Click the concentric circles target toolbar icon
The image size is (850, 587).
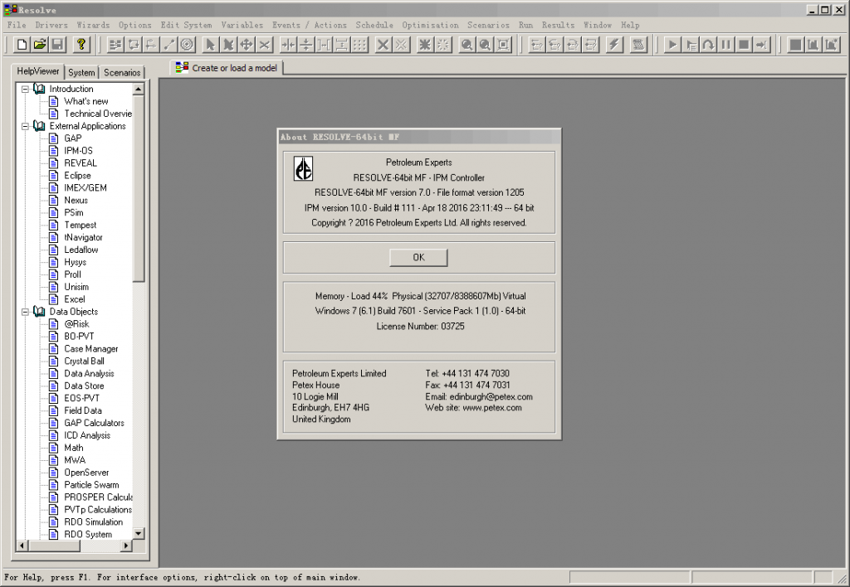187,45
